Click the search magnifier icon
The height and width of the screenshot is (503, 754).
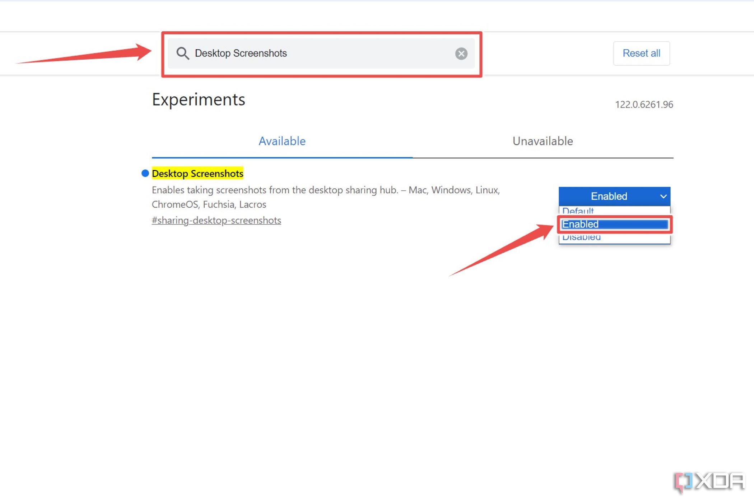tap(182, 54)
